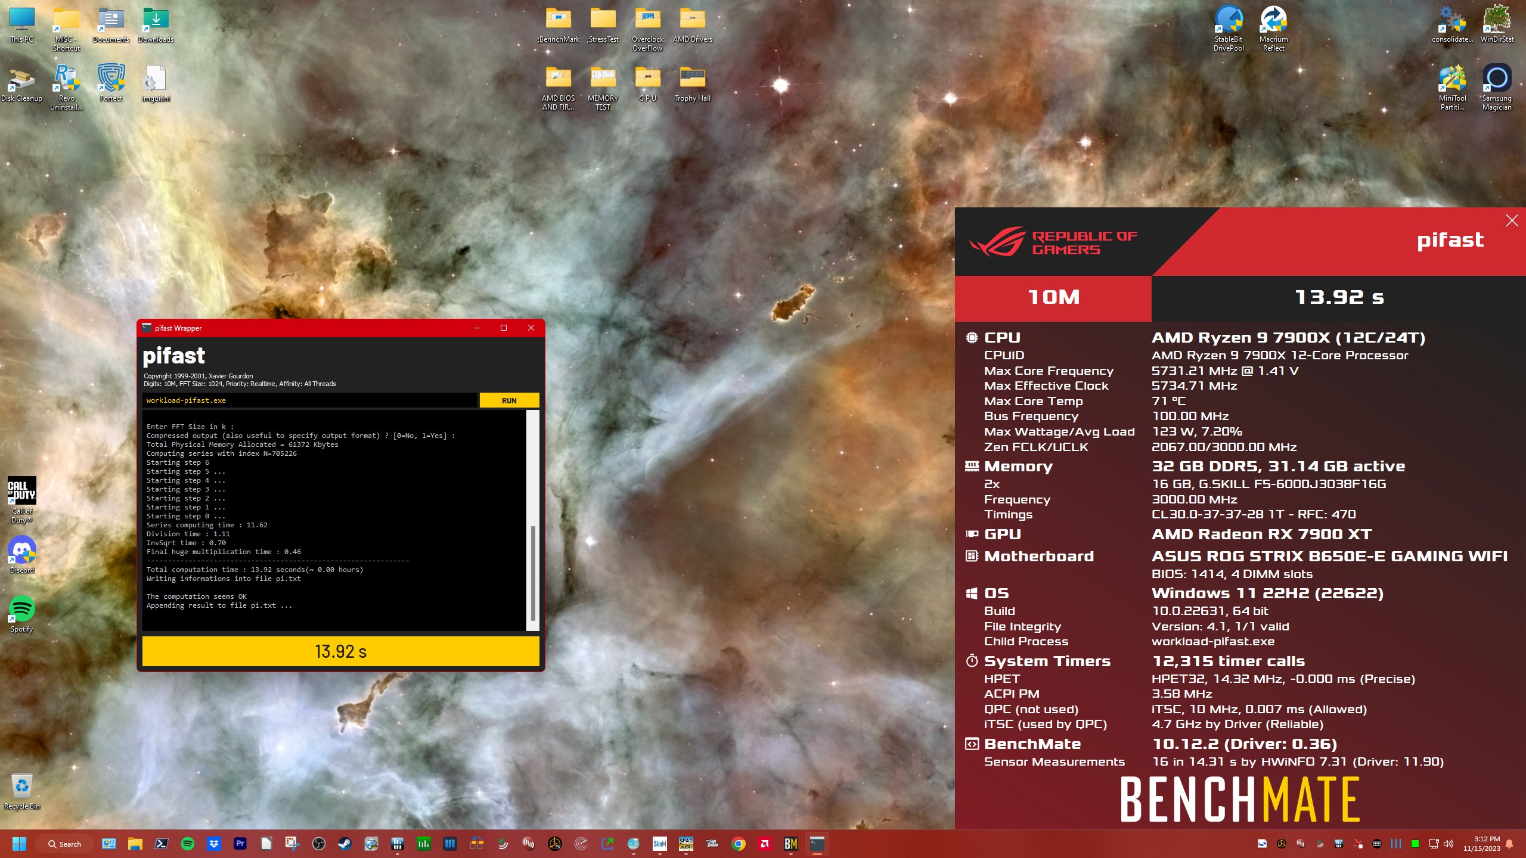Open the volume control in system tray

pyautogui.click(x=1449, y=844)
